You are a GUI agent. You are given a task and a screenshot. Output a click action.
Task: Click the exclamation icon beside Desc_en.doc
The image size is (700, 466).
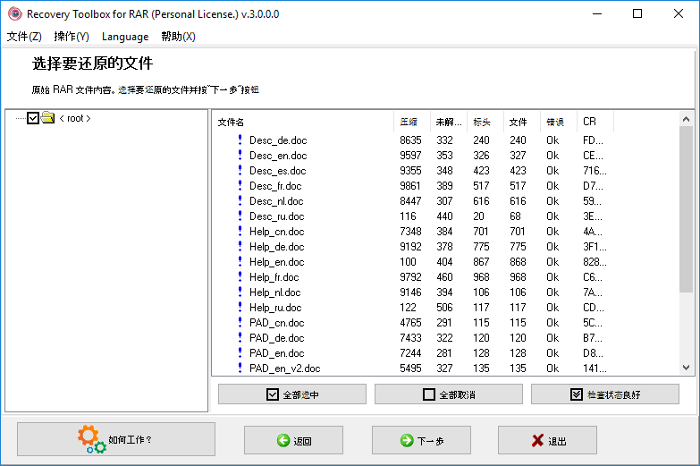point(240,155)
